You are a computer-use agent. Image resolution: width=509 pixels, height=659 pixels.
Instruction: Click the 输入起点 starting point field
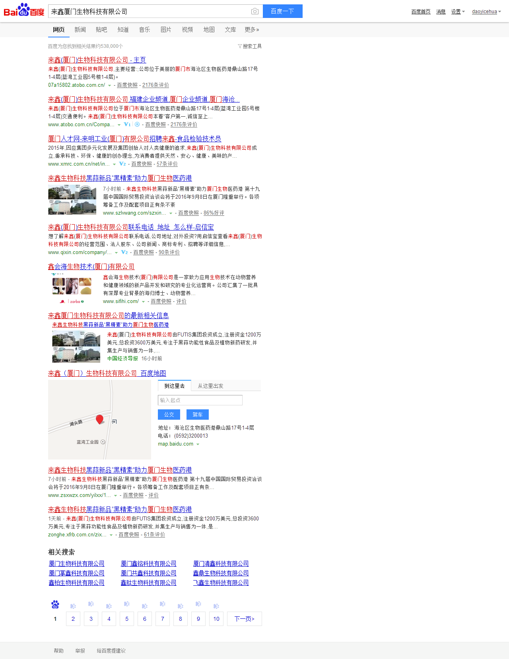tap(200, 400)
